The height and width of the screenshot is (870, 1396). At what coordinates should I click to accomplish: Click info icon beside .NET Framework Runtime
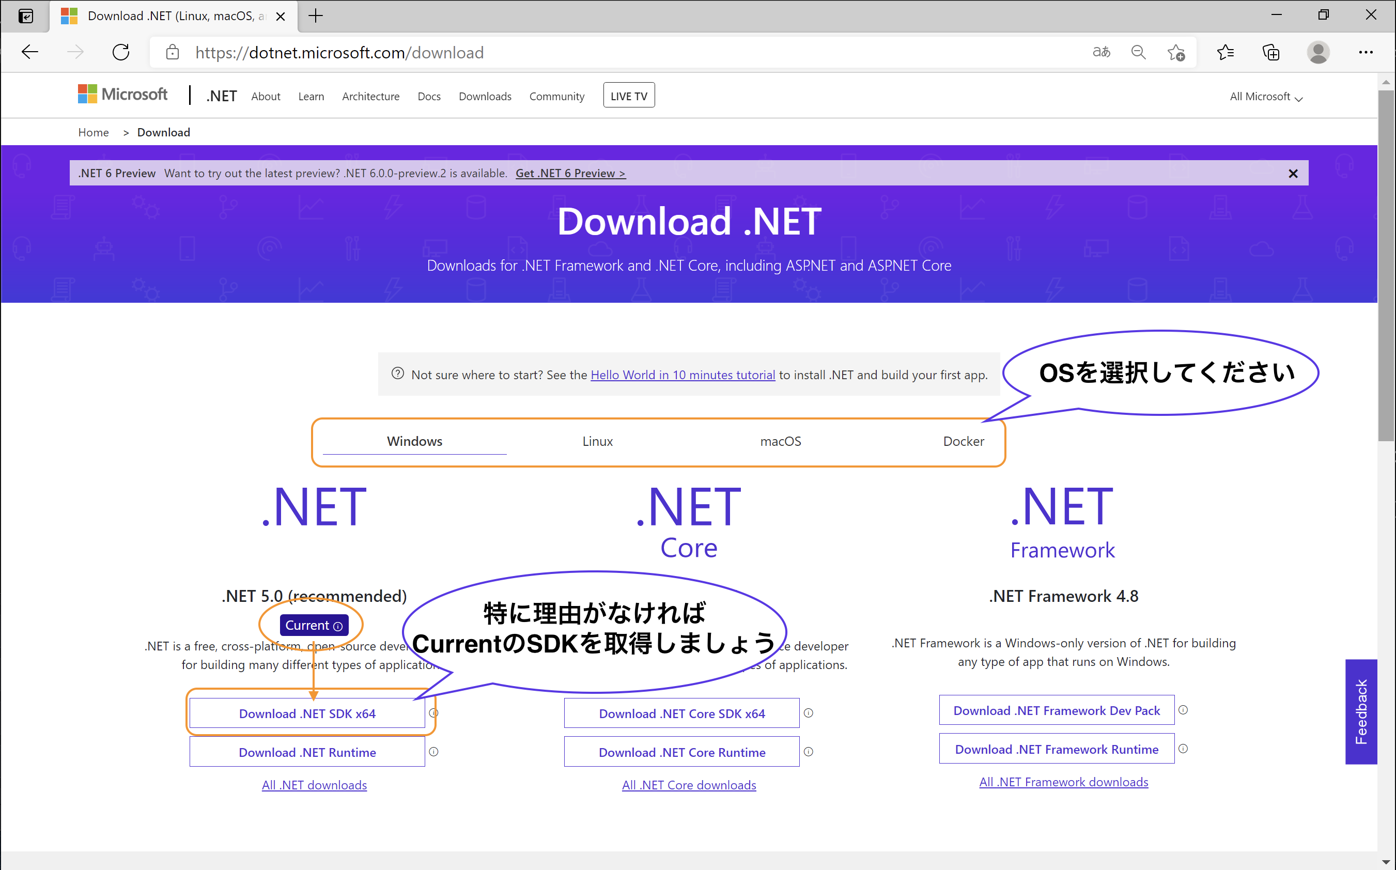point(1183,749)
